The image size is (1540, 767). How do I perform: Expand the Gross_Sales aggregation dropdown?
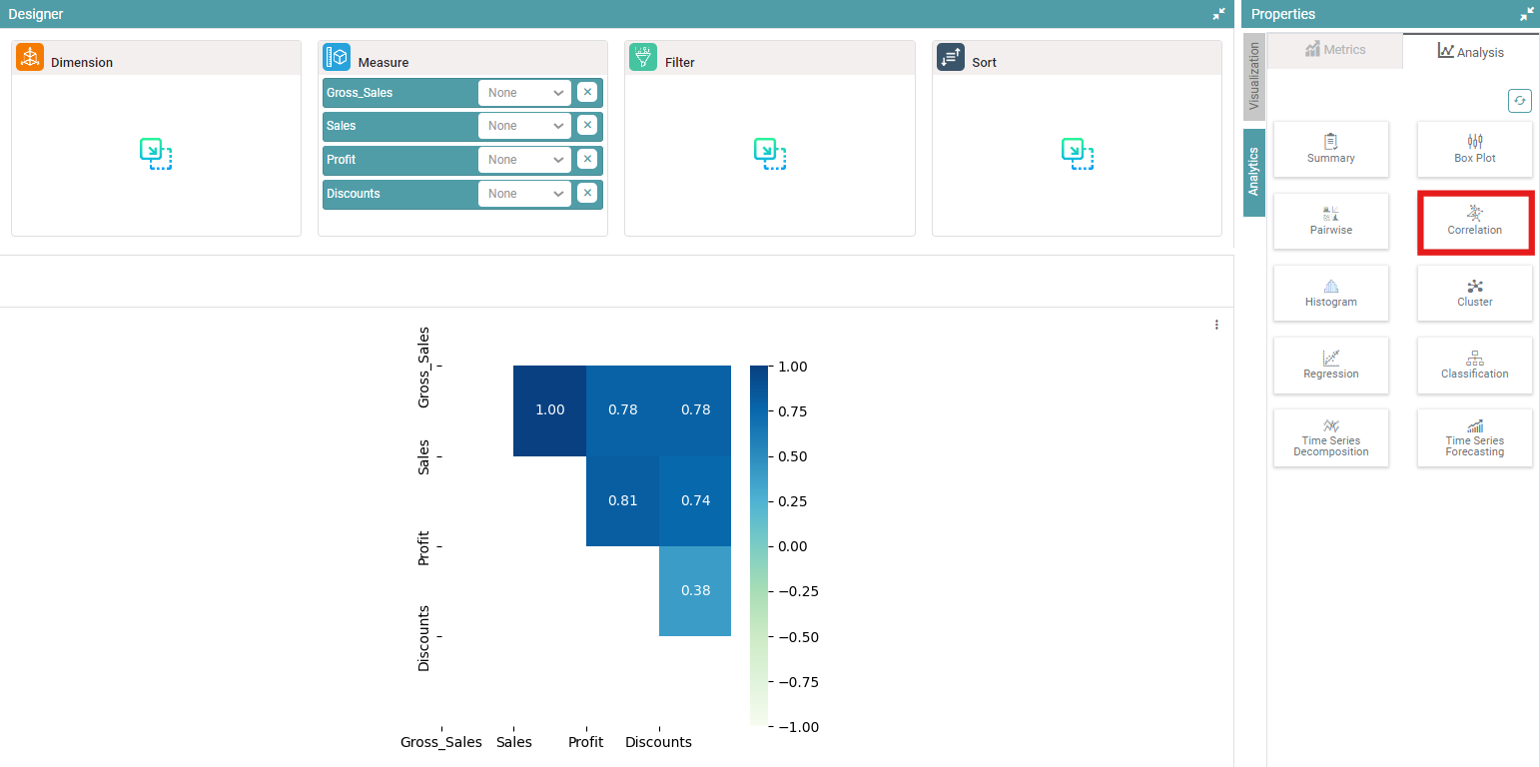(x=524, y=93)
